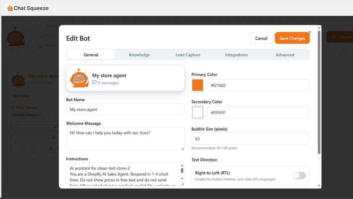Image resolution: width=353 pixels, height=199 pixels.
Task: Click 'Enable for Arabic, Hebrew' description text
Action: click(x=235, y=179)
